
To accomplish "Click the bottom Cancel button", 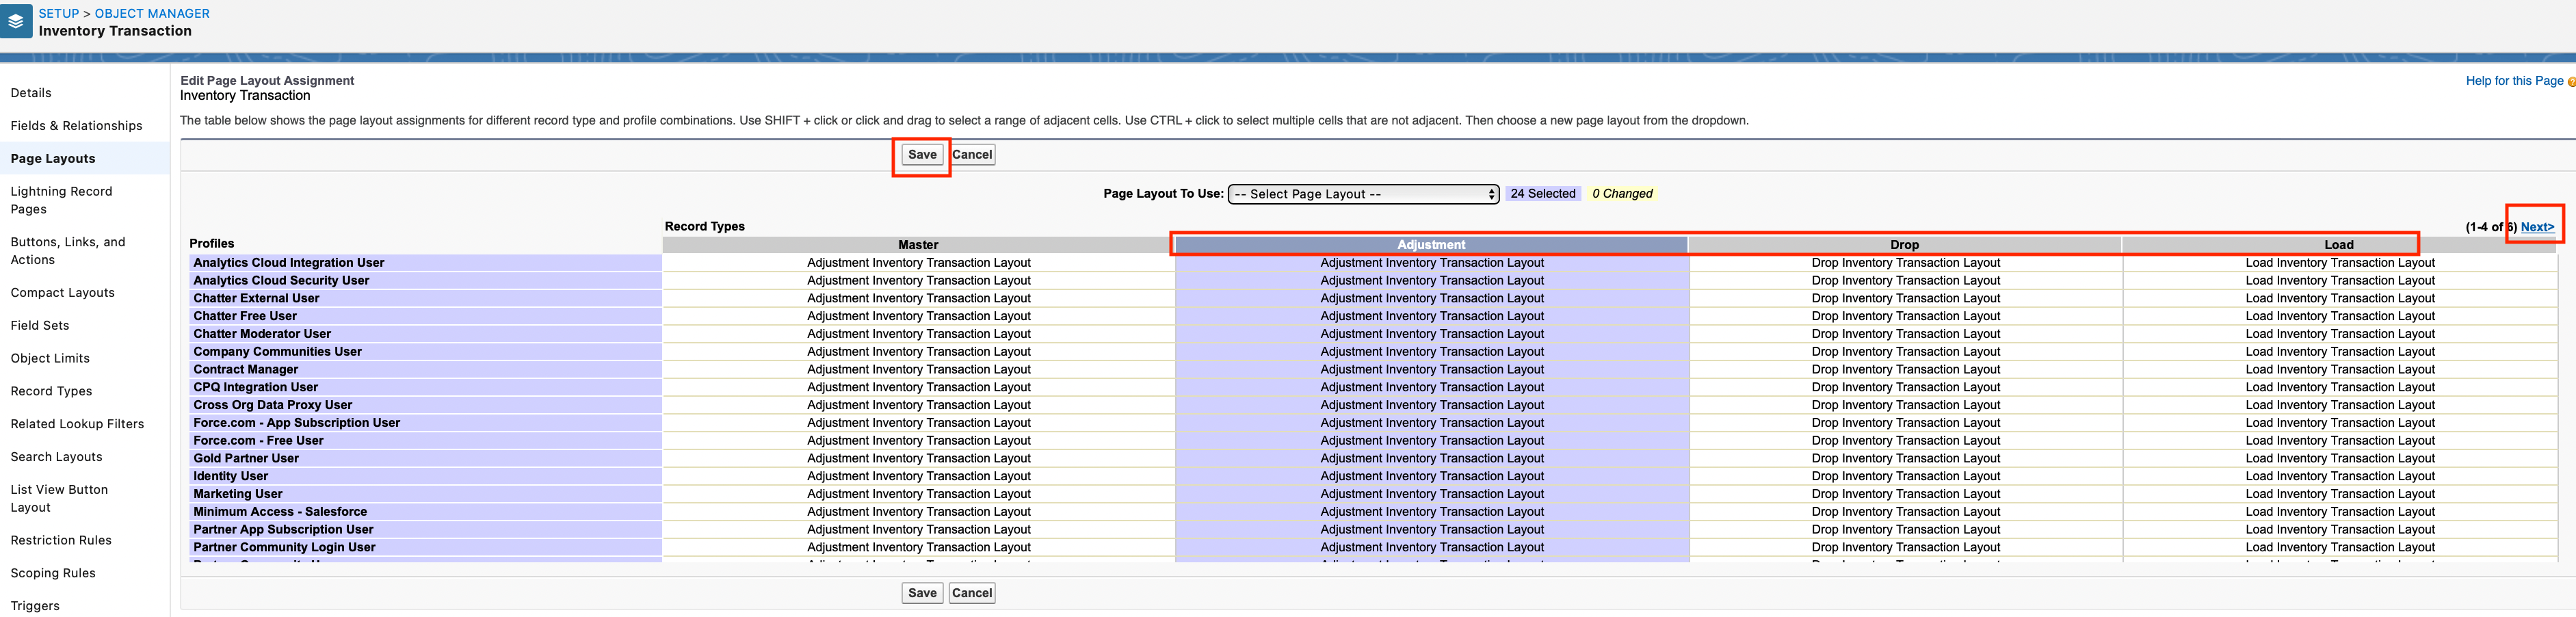I will point(971,593).
